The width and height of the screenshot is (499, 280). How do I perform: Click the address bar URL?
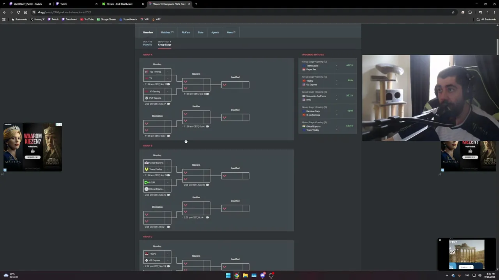click(x=64, y=12)
